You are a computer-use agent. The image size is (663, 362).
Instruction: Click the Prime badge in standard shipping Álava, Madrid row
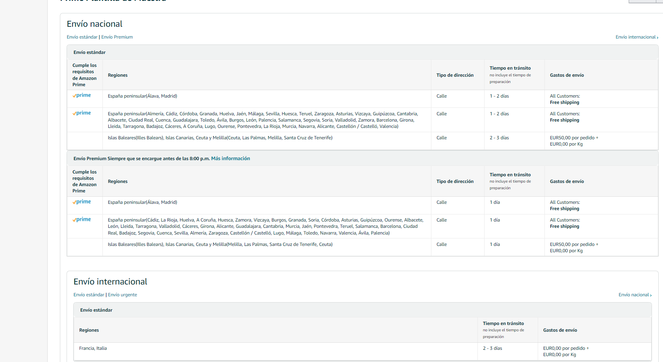point(82,96)
